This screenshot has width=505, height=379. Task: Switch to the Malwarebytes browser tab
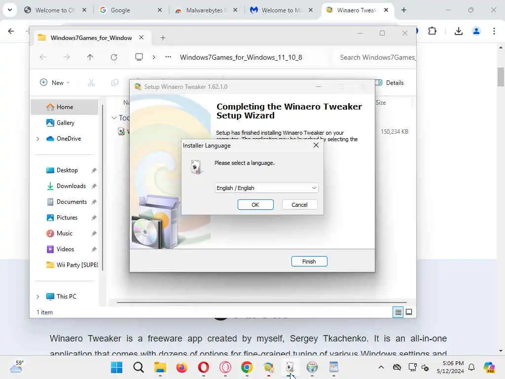(x=206, y=10)
